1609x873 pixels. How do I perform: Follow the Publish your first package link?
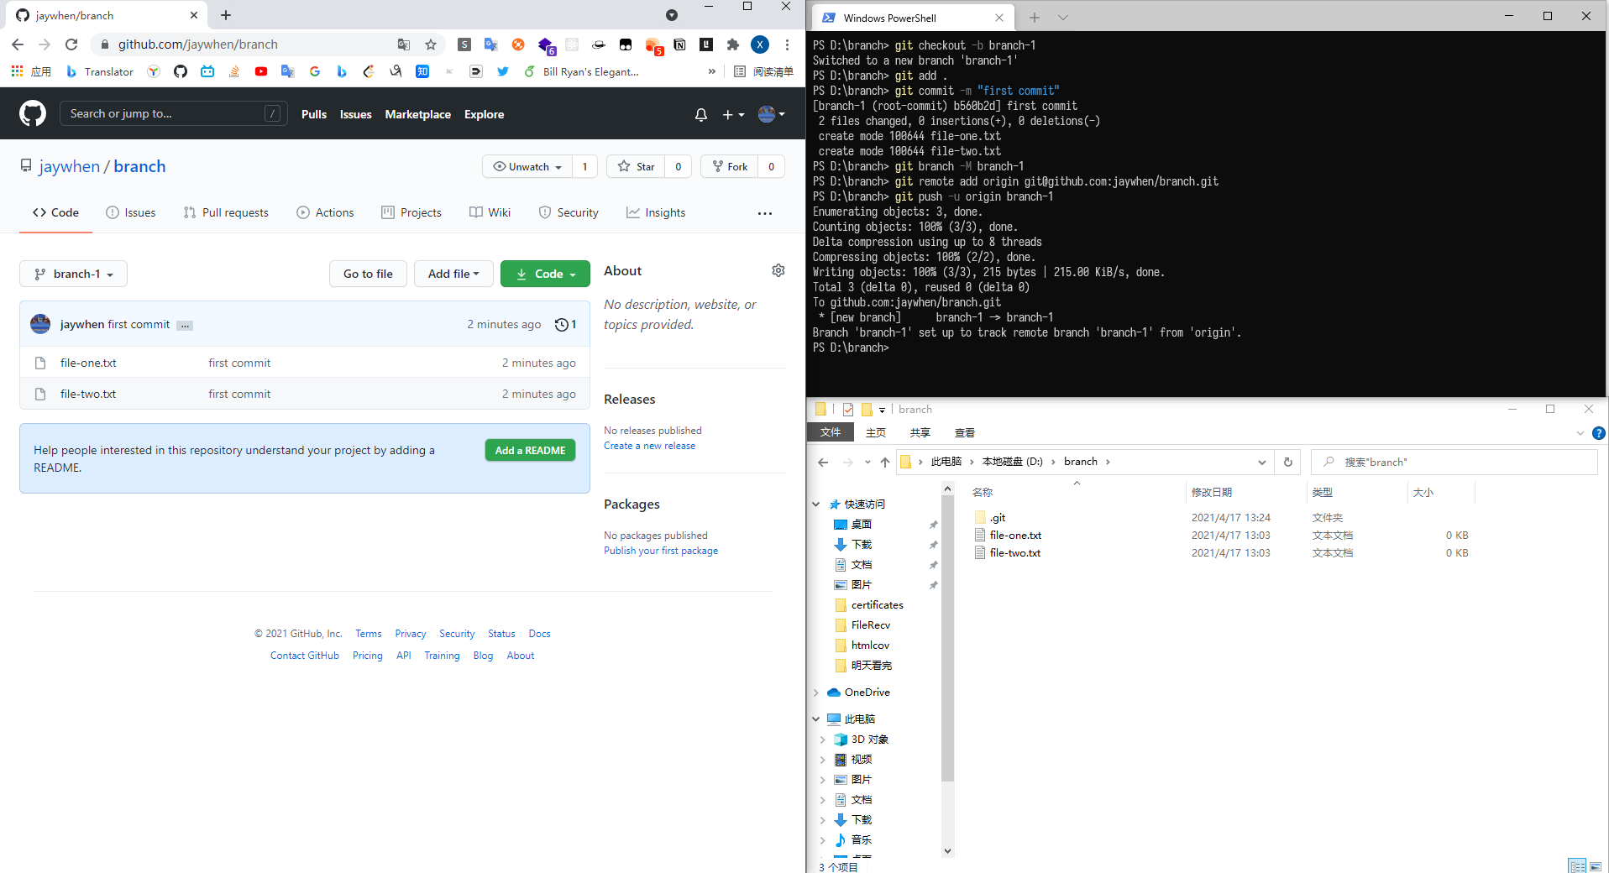point(661,551)
